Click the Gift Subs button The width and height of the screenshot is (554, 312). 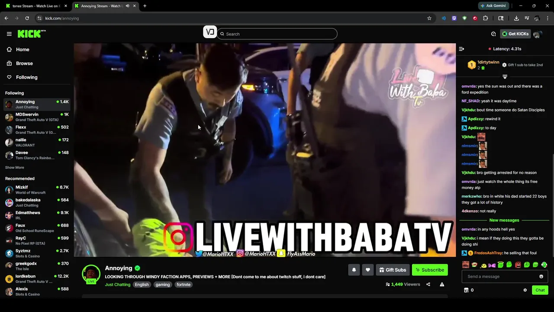(393, 270)
